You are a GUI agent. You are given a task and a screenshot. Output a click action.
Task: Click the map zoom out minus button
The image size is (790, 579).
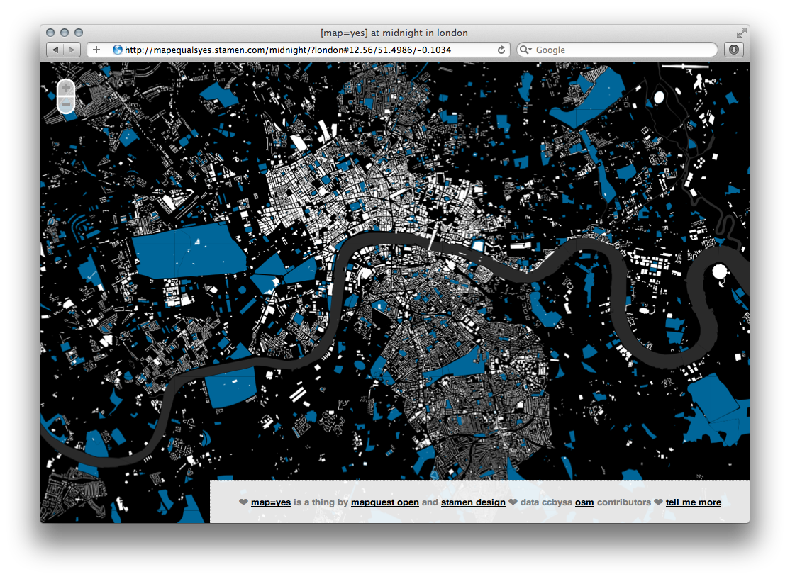pyautogui.click(x=65, y=104)
